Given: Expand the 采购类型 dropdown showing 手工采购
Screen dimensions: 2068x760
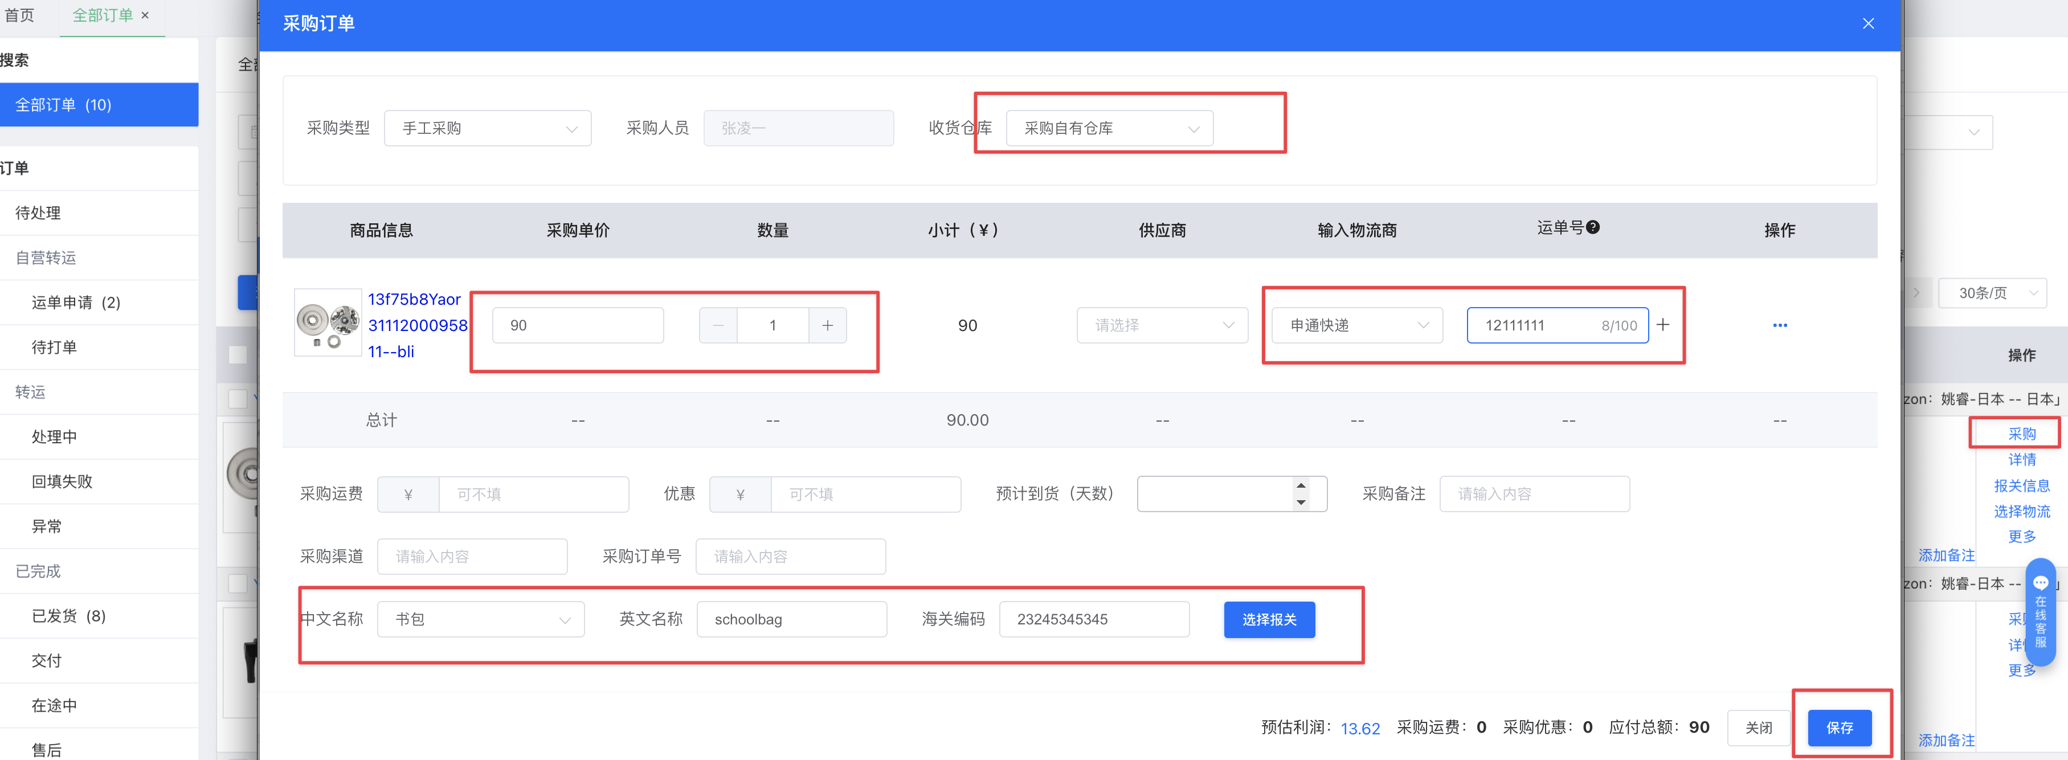Looking at the screenshot, I should [487, 128].
